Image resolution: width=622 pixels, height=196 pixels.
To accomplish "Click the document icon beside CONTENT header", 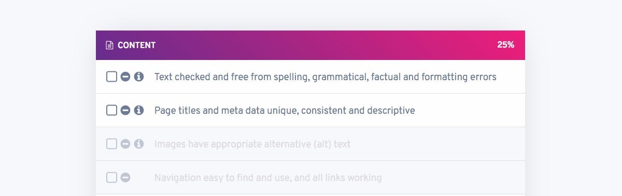I will [x=109, y=45].
